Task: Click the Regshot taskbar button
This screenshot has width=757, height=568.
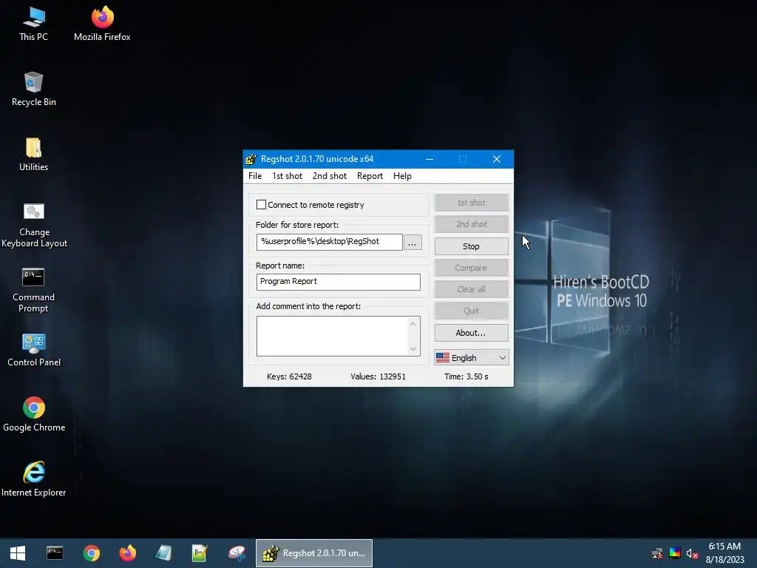Action: (313, 553)
